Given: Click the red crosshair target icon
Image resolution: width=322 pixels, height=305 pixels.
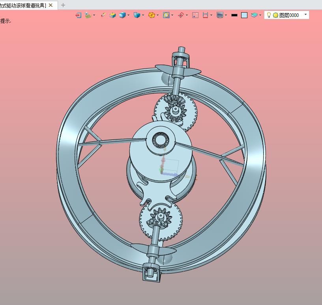Looking at the screenshot, I should [x=181, y=15].
